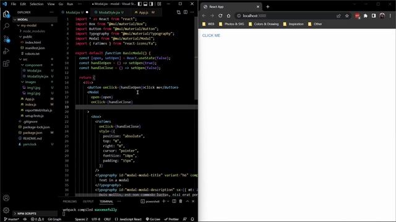This screenshot has height=222, width=396.
Task: Split the terminal panel
Action: tap(174, 202)
